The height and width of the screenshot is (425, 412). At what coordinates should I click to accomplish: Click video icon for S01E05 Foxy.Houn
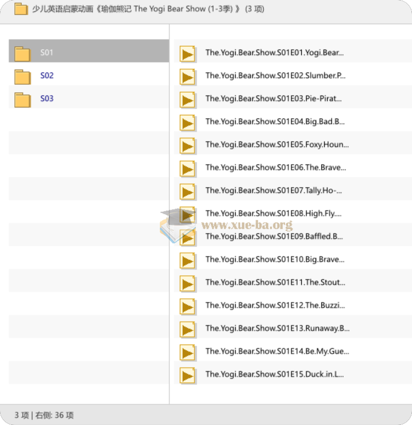[x=187, y=146]
